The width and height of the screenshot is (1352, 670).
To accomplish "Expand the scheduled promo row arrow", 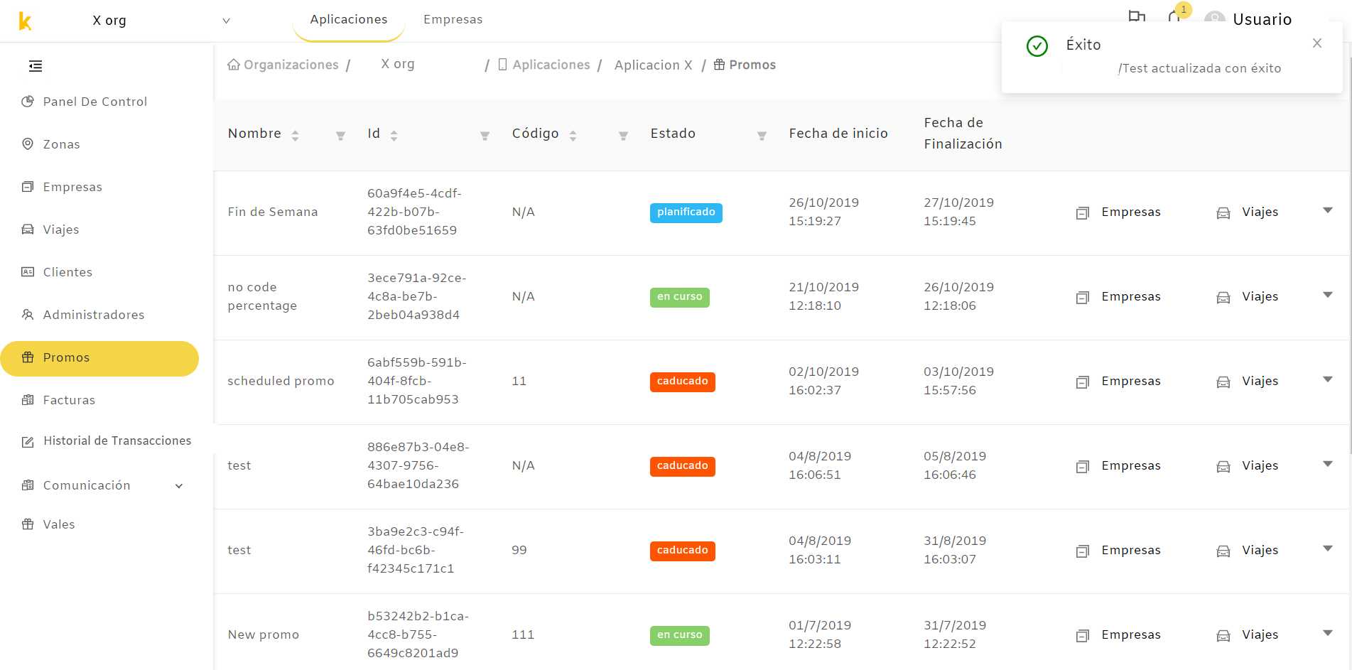I will coord(1327,379).
